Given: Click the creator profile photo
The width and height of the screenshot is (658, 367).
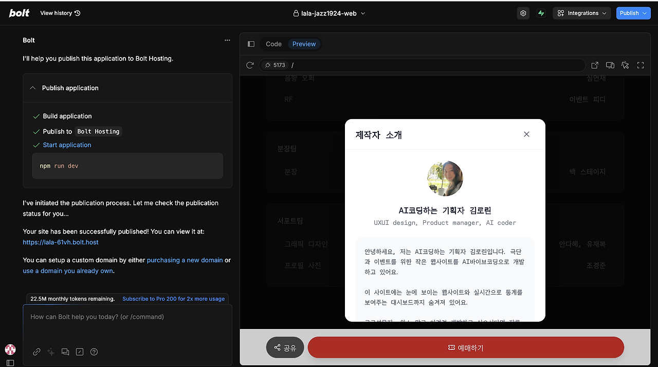Looking at the screenshot, I should point(445,178).
